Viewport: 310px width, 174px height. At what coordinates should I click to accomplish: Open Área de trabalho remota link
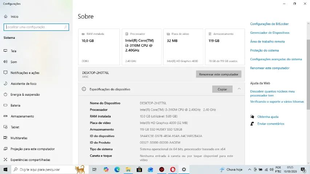(267, 42)
